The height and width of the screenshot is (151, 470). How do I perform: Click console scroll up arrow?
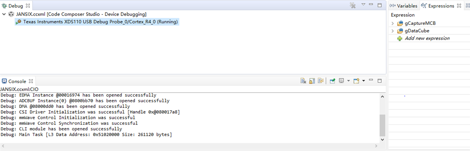tap(382, 96)
